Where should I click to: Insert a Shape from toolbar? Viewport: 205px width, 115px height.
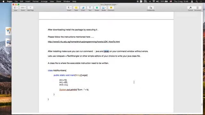(97, 8)
